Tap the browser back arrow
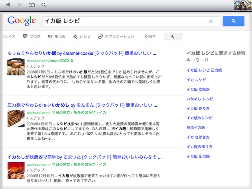Image resolution: width=252 pixels, height=189 pixels. [9, 5]
